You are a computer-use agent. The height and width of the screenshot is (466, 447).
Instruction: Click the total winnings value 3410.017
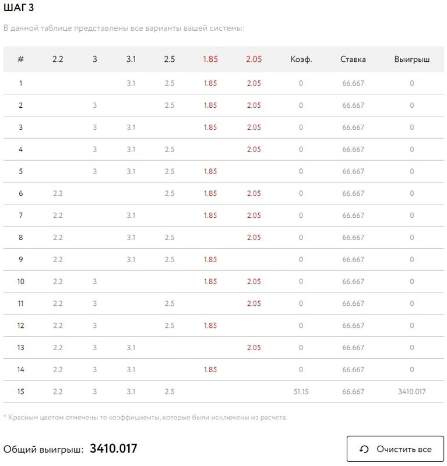click(x=114, y=449)
